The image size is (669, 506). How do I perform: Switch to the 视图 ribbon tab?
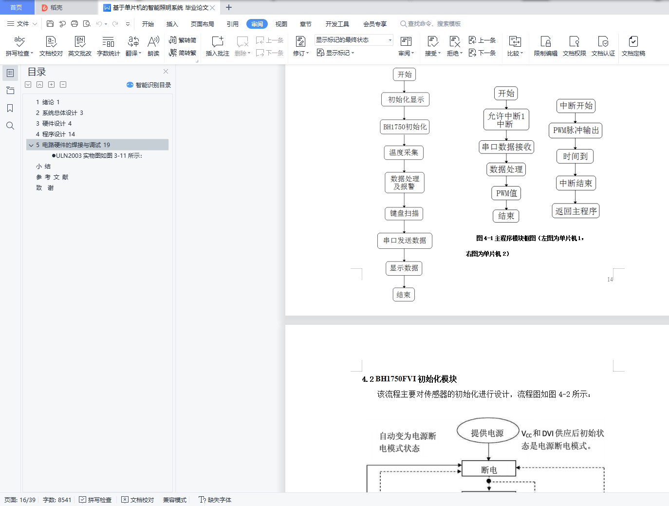281,24
